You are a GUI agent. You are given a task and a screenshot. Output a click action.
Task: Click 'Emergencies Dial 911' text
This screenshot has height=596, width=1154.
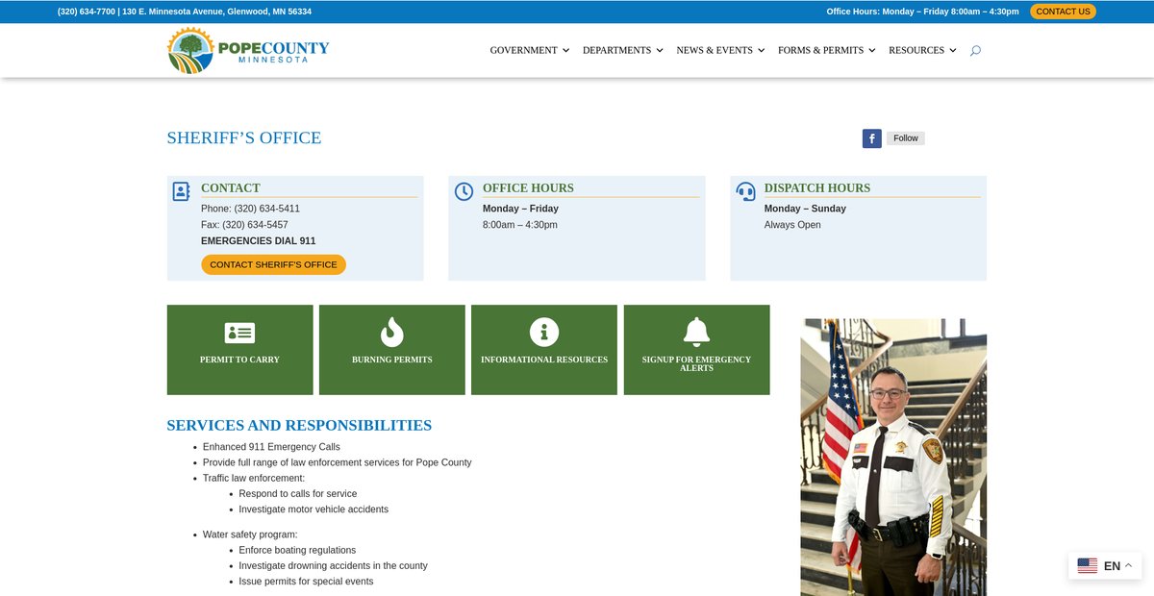point(258,241)
